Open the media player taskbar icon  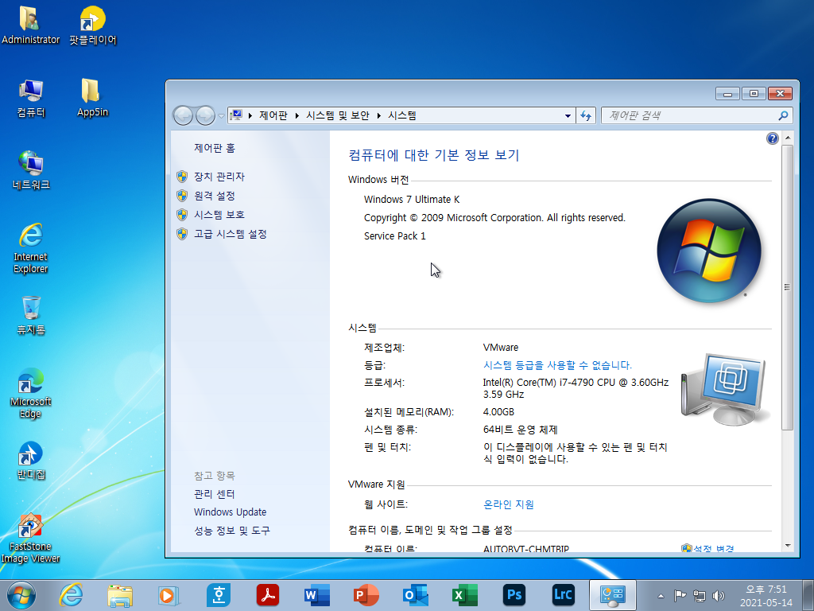click(169, 595)
